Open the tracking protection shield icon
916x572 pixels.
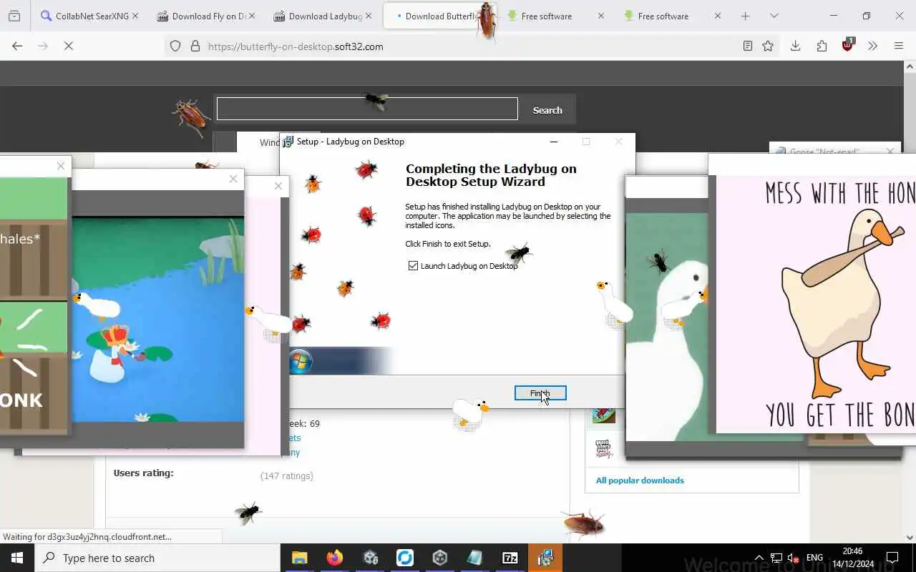[175, 46]
